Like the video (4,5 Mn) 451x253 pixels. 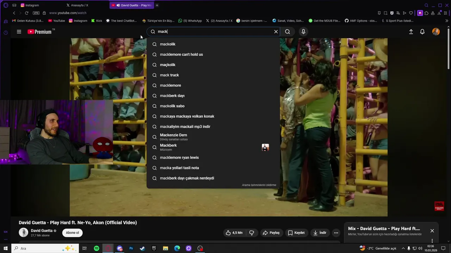[x=234, y=233]
